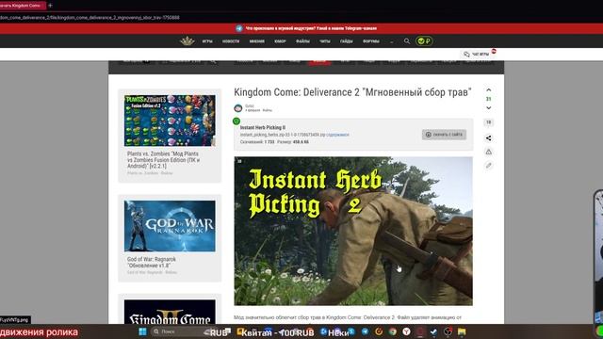Click the crown site logo in header
The width and height of the screenshot is (603, 339).
pos(187,40)
